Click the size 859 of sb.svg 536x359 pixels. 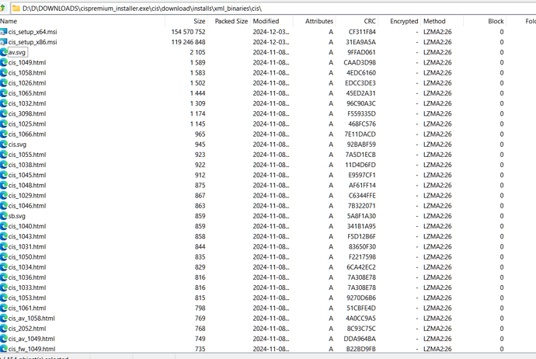coord(200,216)
